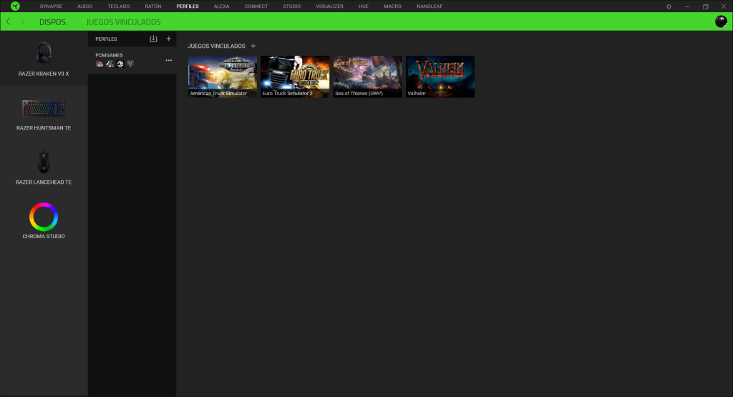Click the third linked game icon under PCMGAMES

point(120,64)
